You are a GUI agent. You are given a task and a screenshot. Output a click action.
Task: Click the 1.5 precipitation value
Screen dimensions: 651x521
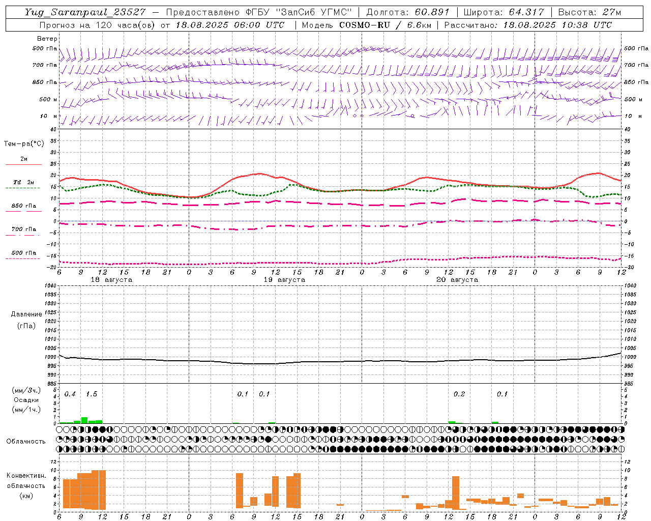(x=92, y=394)
